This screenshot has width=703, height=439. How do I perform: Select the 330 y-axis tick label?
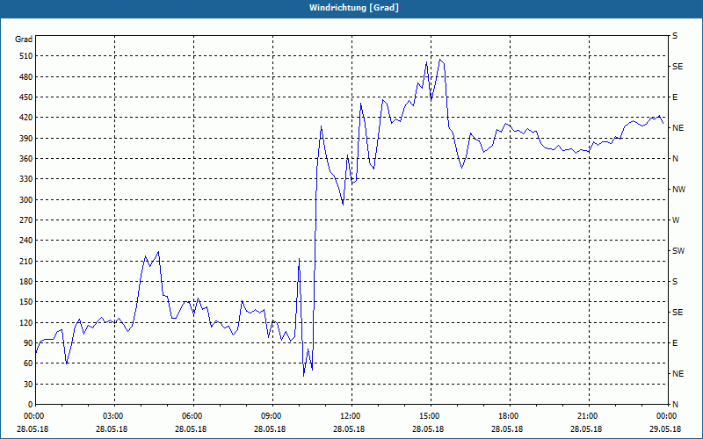point(26,179)
